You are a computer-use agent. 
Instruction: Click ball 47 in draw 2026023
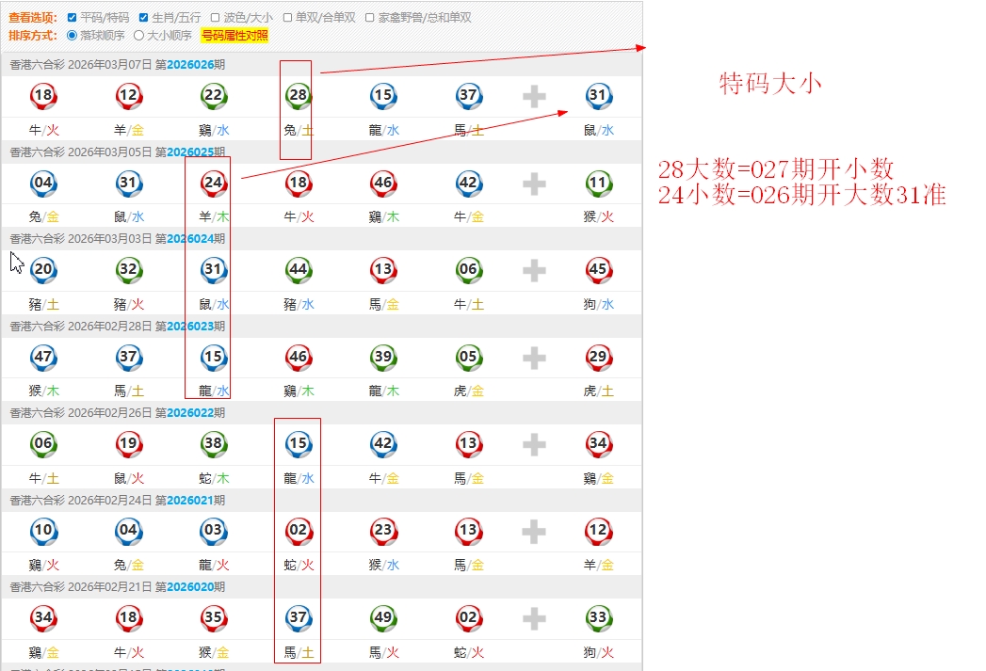[43, 357]
